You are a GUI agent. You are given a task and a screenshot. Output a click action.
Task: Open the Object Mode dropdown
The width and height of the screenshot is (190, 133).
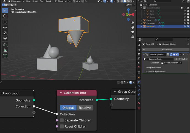16,1
